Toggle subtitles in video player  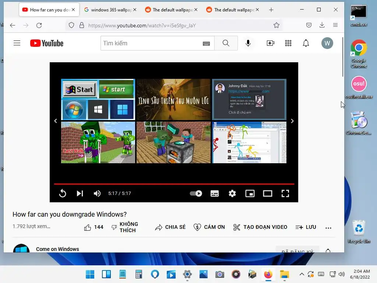(215, 193)
